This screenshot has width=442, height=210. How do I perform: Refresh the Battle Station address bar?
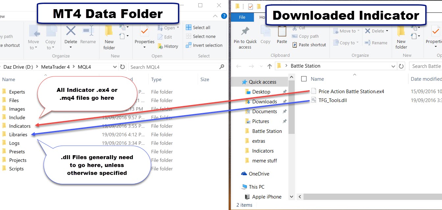(401, 66)
